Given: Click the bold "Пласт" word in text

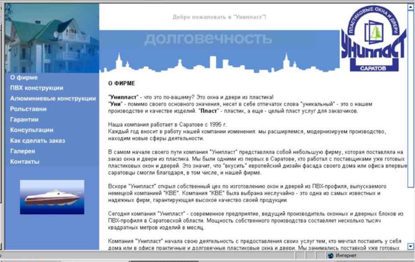Looking at the screenshot, I should click(x=209, y=111).
